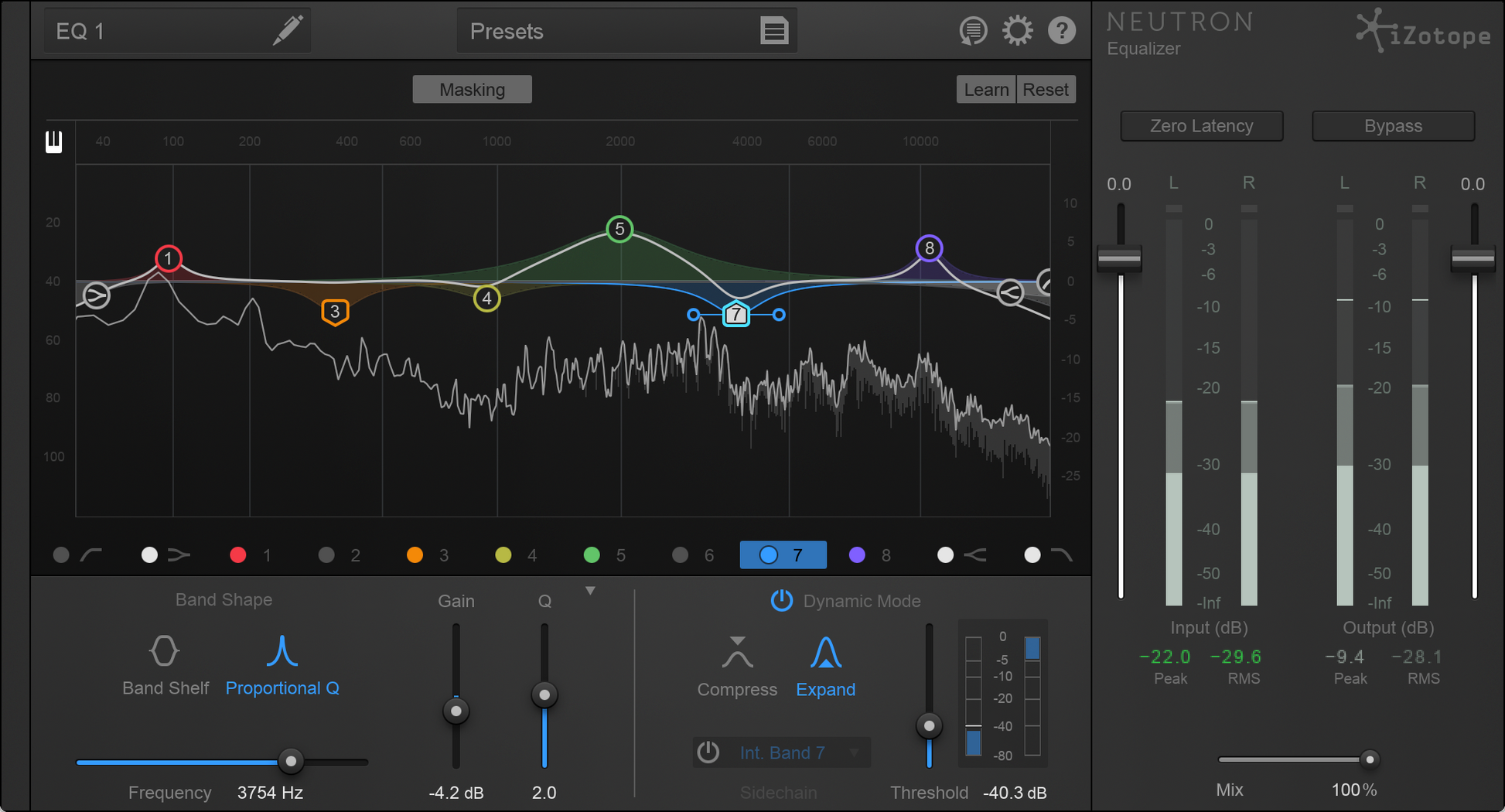Click the history list icon beside the gear

coord(973,31)
